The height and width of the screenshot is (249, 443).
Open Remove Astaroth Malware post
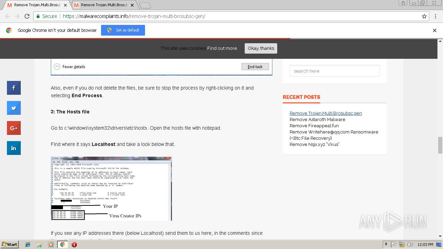point(317,120)
